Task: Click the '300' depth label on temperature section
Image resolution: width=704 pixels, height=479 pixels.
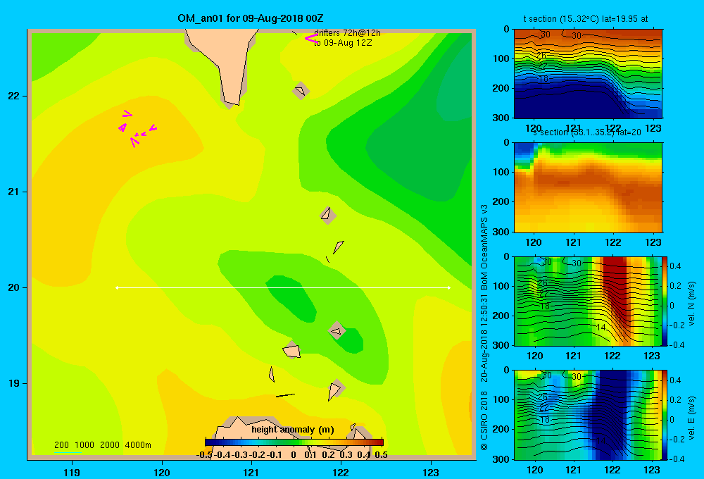Action: (501, 117)
